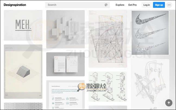Open the resume layout with teal text
This screenshot has width=176, height=110.
(65, 95)
